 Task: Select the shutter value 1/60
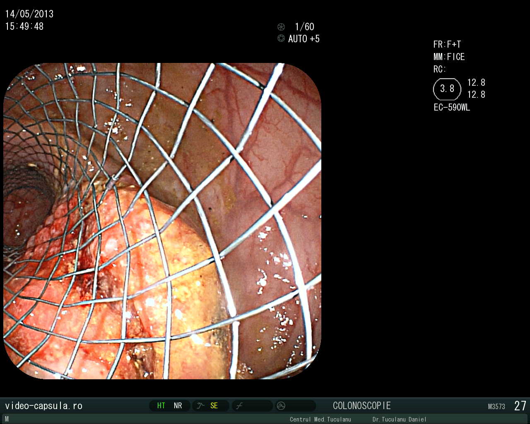[x=305, y=27]
